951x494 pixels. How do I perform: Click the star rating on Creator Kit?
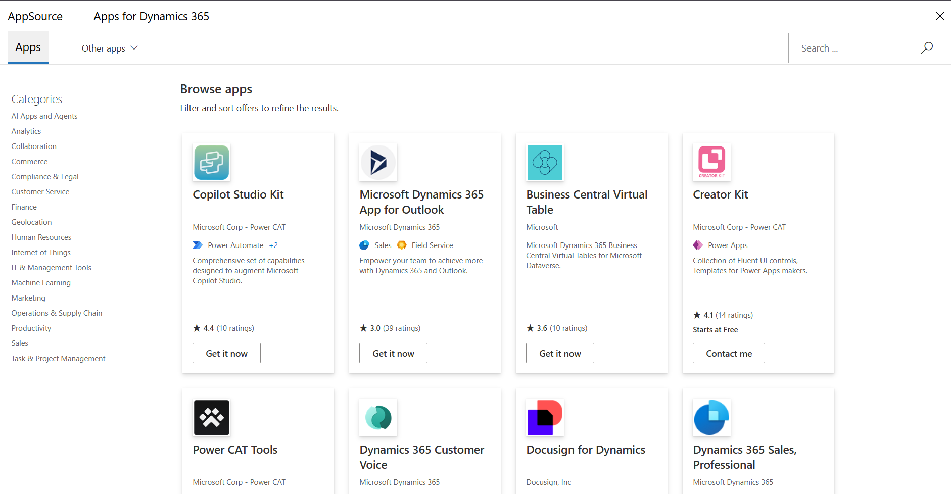click(697, 315)
